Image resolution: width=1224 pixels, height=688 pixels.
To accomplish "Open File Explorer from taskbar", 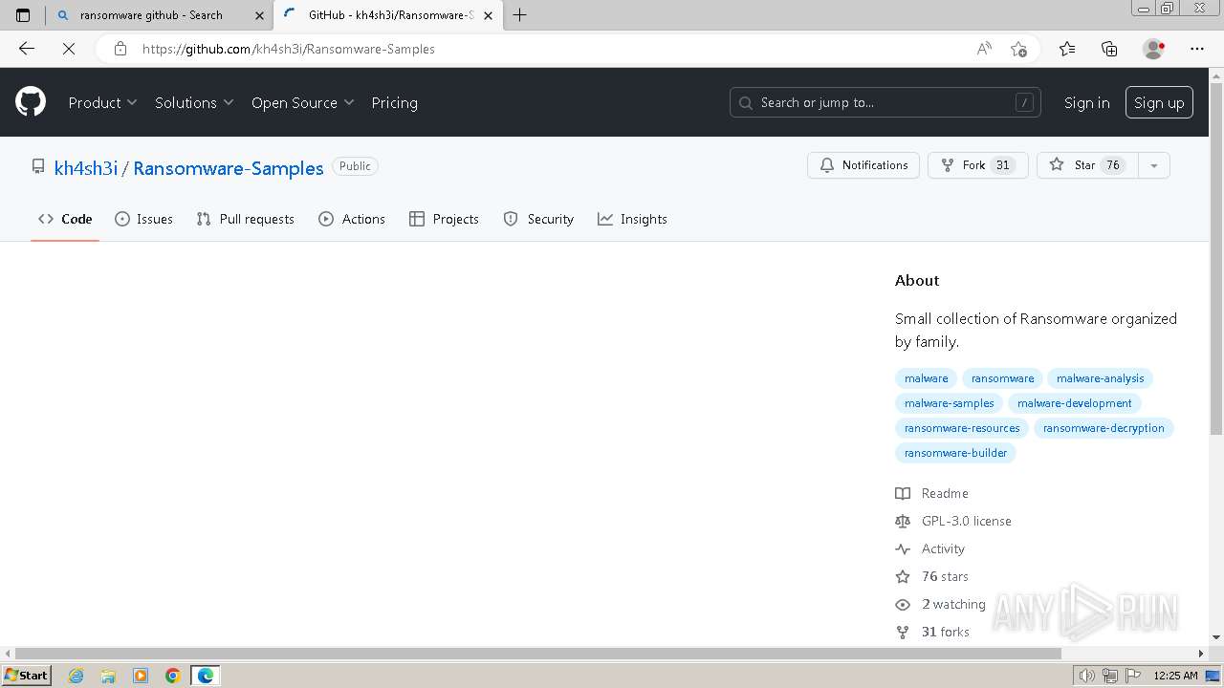I will coord(108,676).
